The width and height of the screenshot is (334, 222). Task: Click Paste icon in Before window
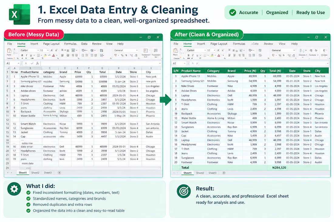[x=9, y=51]
